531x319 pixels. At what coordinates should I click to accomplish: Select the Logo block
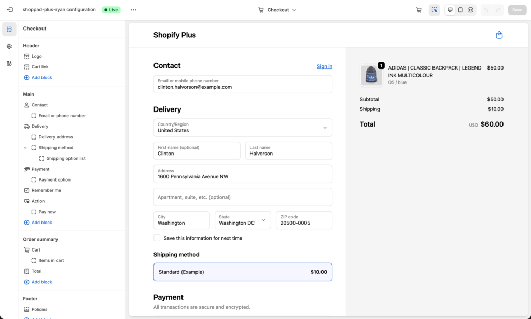click(x=37, y=56)
